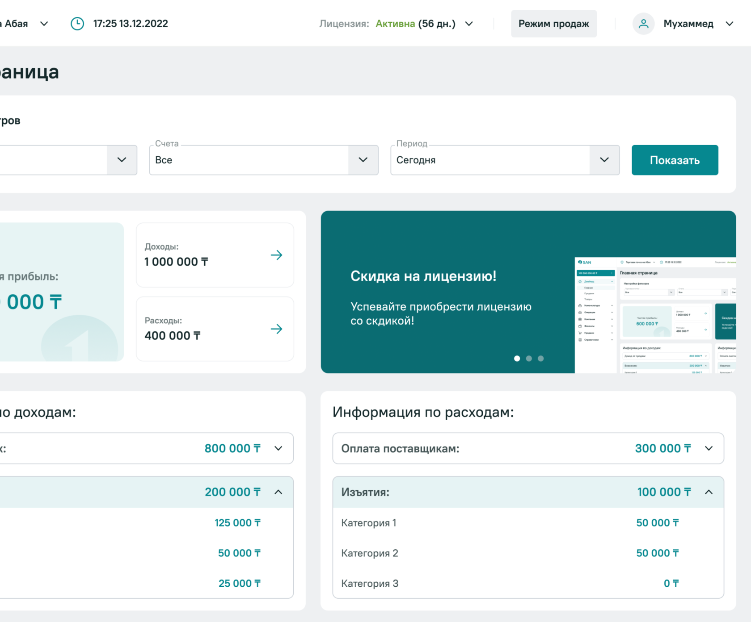Go to the second banner slide dot
The image size is (751, 622).
click(529, 359)
